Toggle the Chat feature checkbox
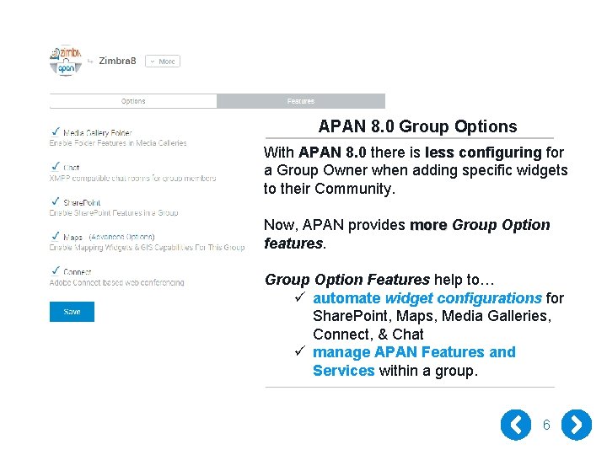Image resolution: width=607 pixels, height=455 pixels. 56,166
